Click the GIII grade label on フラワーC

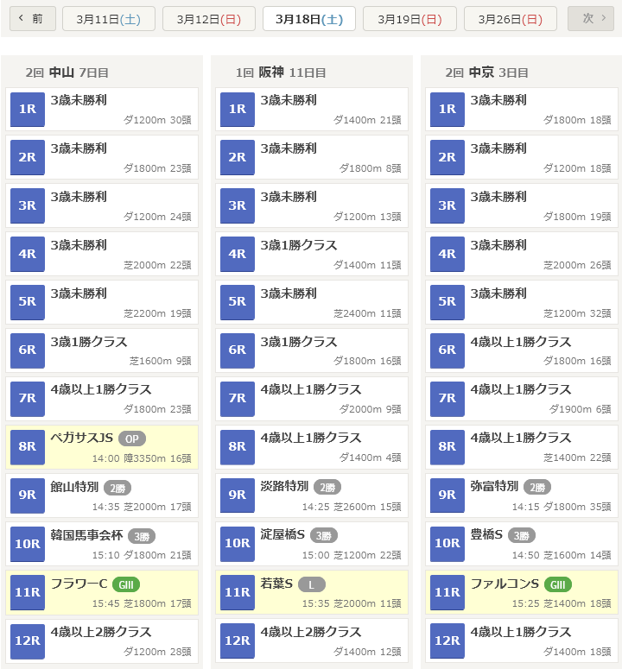tap(126, 584)
